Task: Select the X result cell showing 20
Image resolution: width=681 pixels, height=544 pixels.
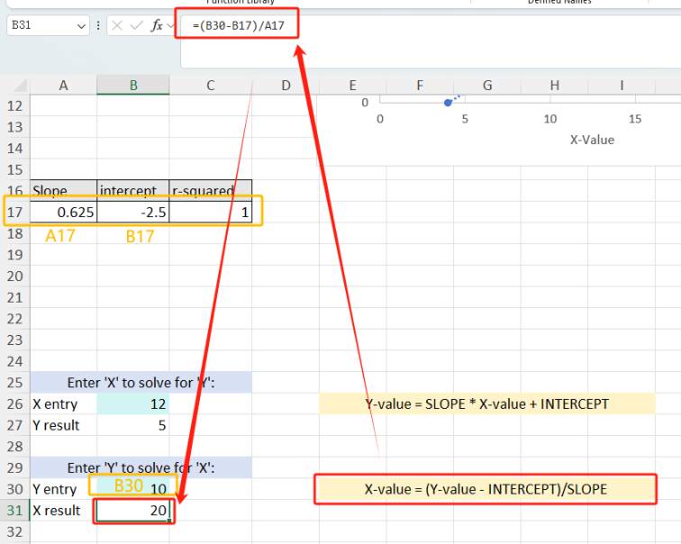Action: (133, 511)
